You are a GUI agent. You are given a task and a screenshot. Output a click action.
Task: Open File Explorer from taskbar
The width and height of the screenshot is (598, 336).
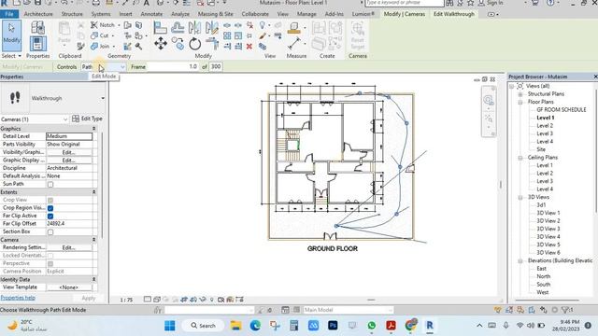click(235, 326)
